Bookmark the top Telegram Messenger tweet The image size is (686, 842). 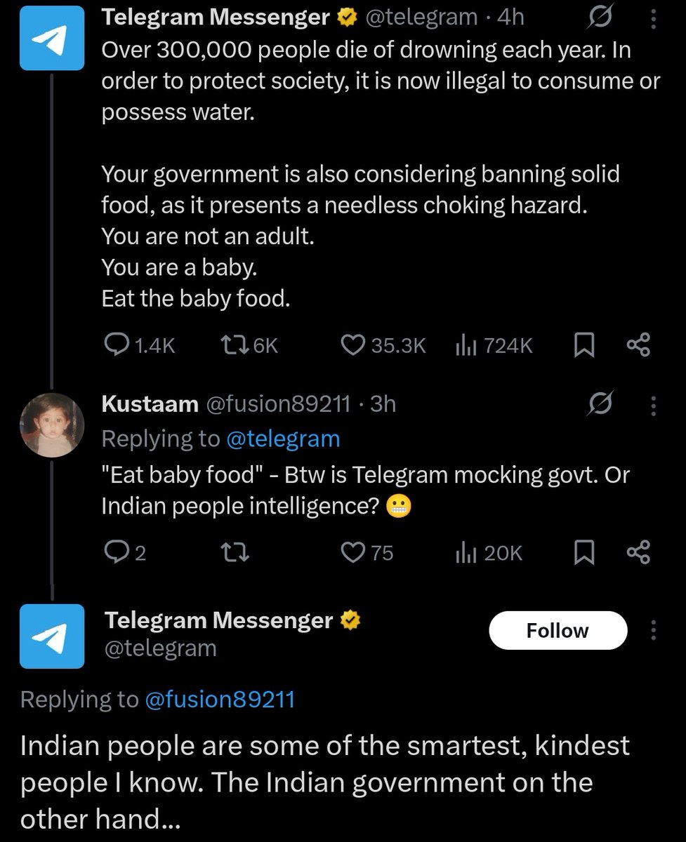(584, 345)
